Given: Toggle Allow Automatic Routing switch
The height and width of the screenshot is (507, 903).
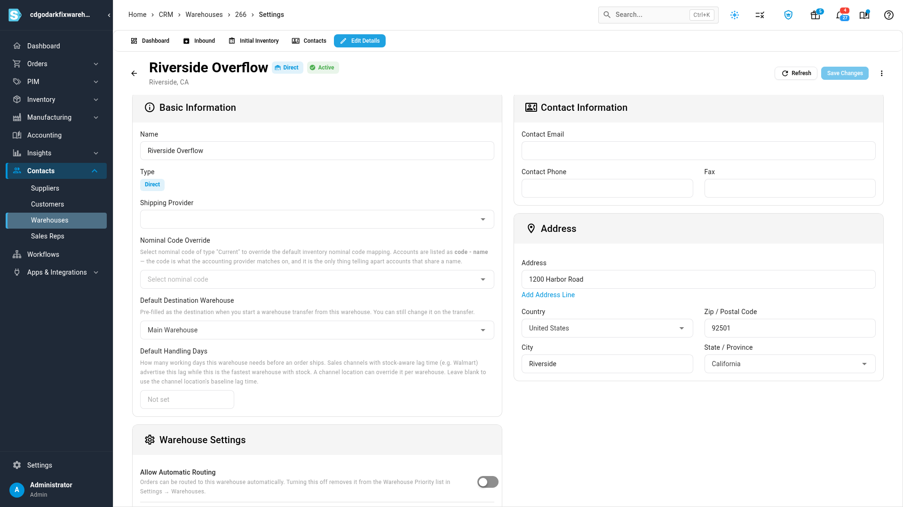Looking at the screenshot, I should (488, 482).
